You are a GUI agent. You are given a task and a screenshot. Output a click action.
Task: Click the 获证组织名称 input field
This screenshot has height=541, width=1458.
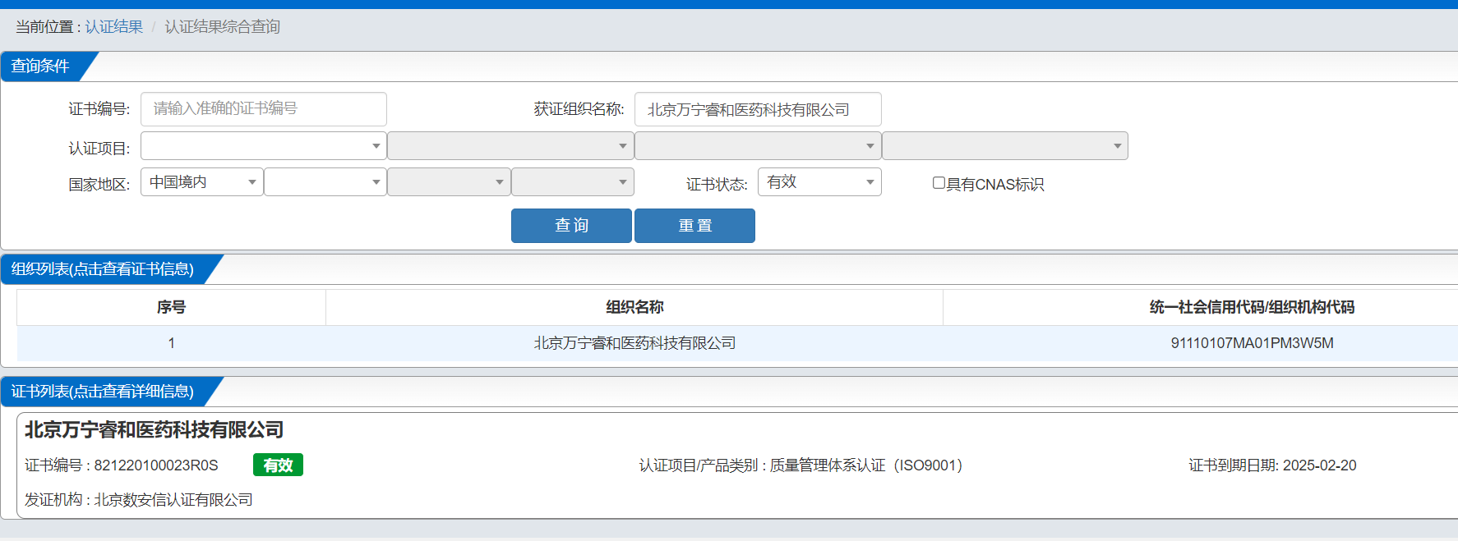tap(758, 109)
